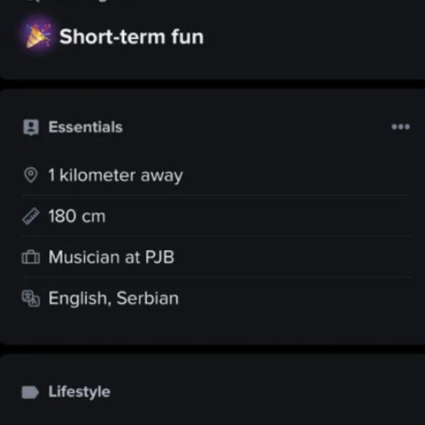Tap "English" in the languages row

pos(78,298)
